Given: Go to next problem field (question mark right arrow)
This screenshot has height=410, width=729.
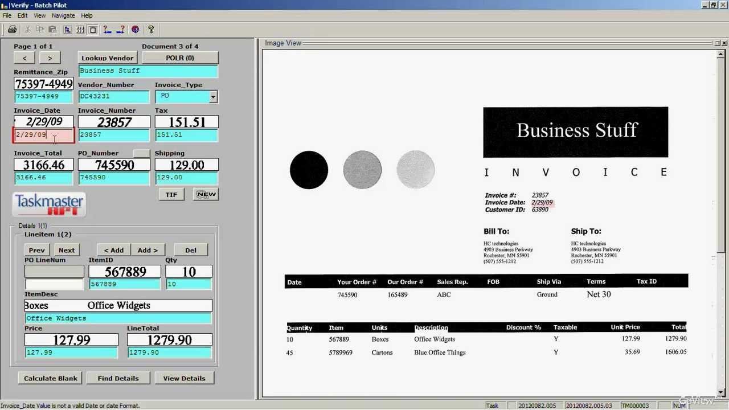Looking at the screenshot, I should [120, 30].
